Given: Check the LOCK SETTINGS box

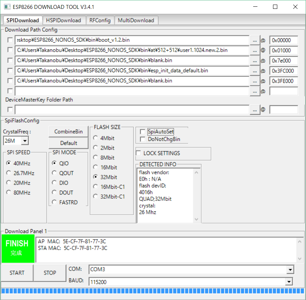Looking at the screenshot, I should (x=138, y=153).
